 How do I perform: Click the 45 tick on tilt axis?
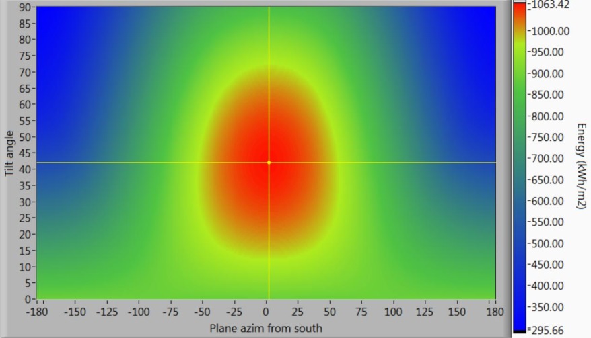point(24,153)
